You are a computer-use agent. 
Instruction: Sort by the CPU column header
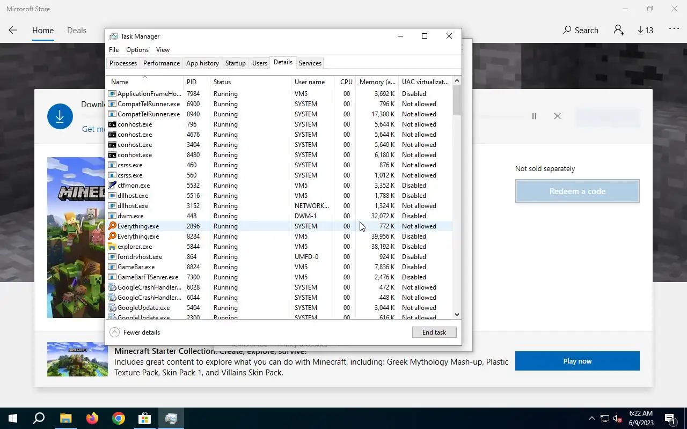(345, 82)
